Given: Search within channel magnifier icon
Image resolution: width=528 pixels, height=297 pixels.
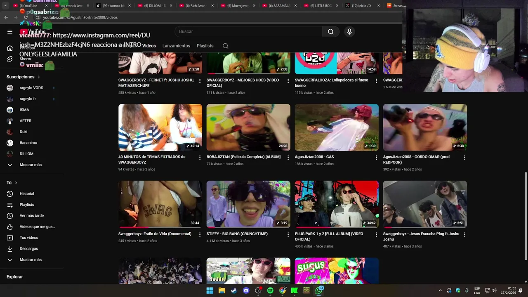Looking at the screenshot, I should 225,46.
